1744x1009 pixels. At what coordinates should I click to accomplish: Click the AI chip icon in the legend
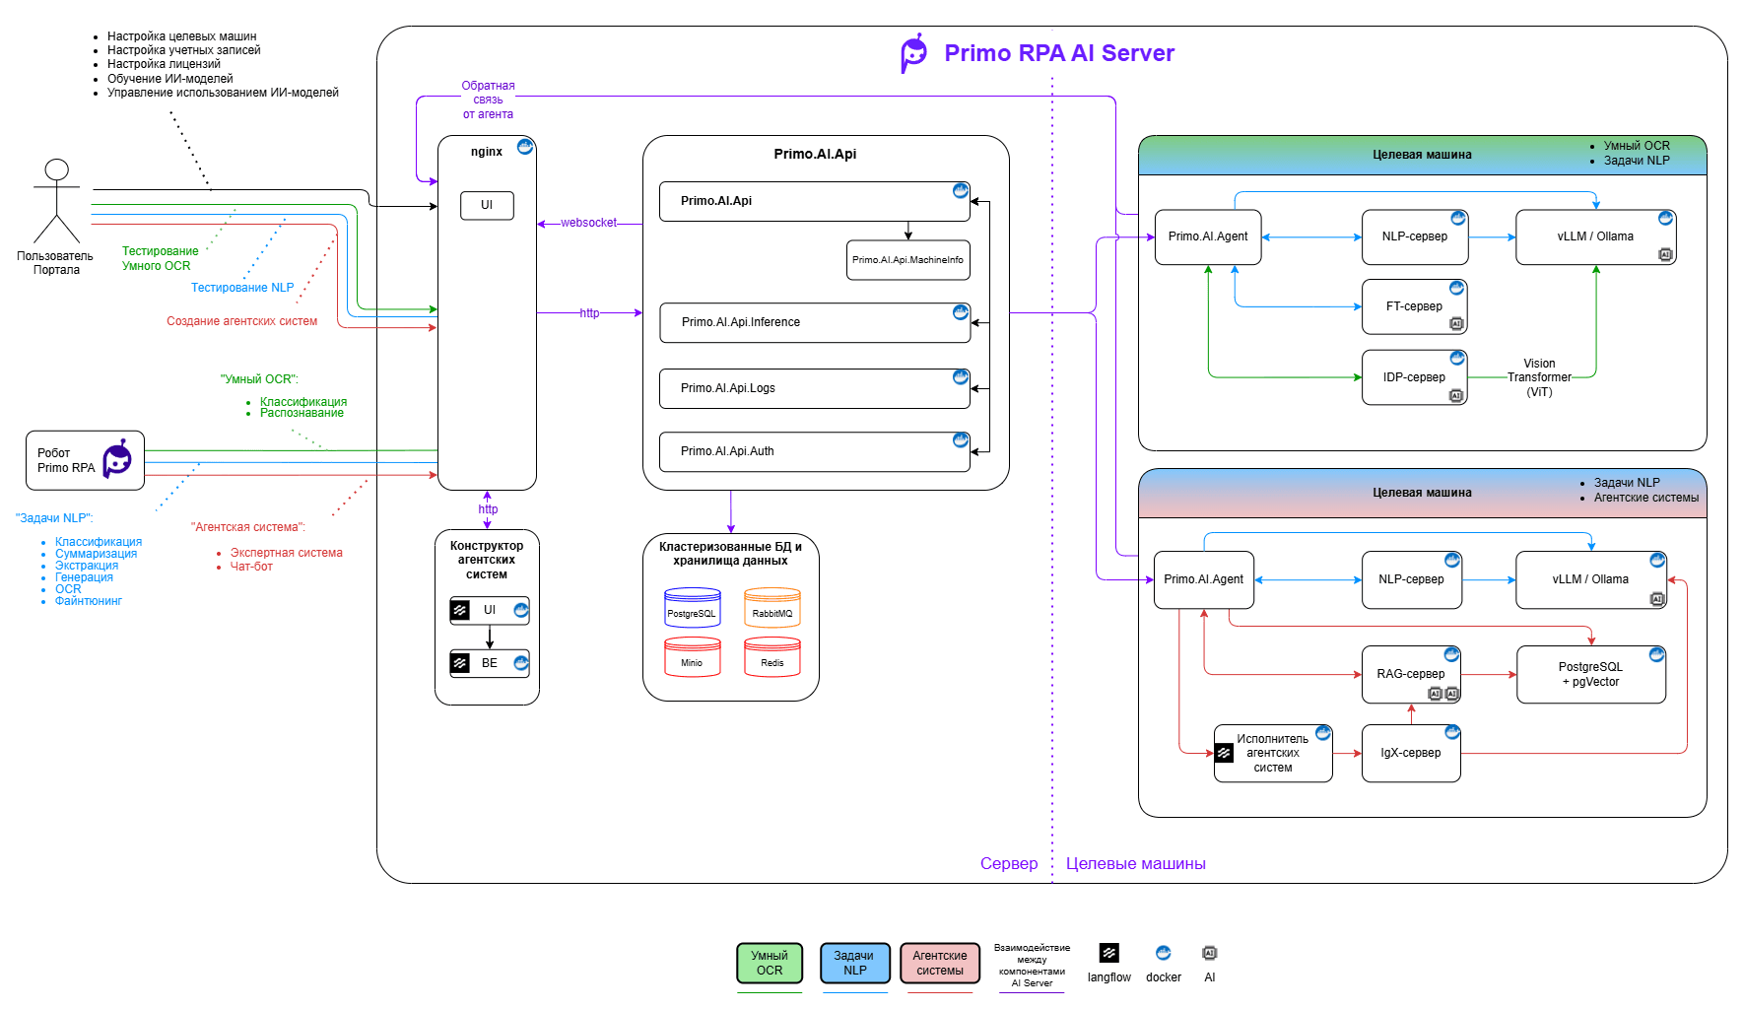[1209, 953]
